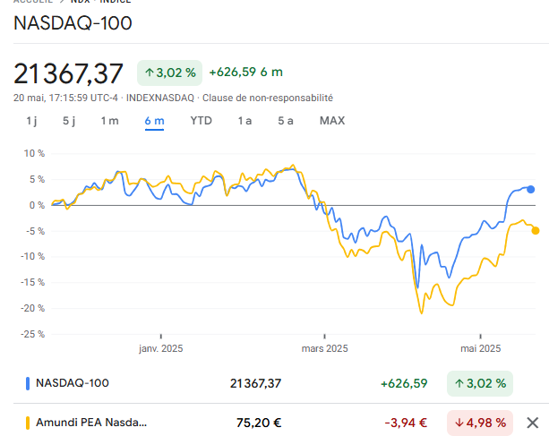
Task: Display the 5 a chart period
Action: tap(285, 121)
